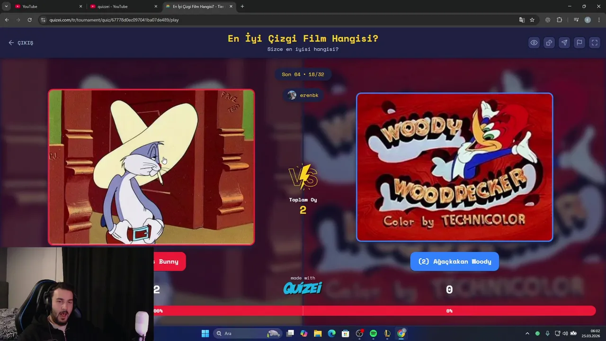
Task: Open League of Legends taskbar icon
Action: (x=387, y=333)
